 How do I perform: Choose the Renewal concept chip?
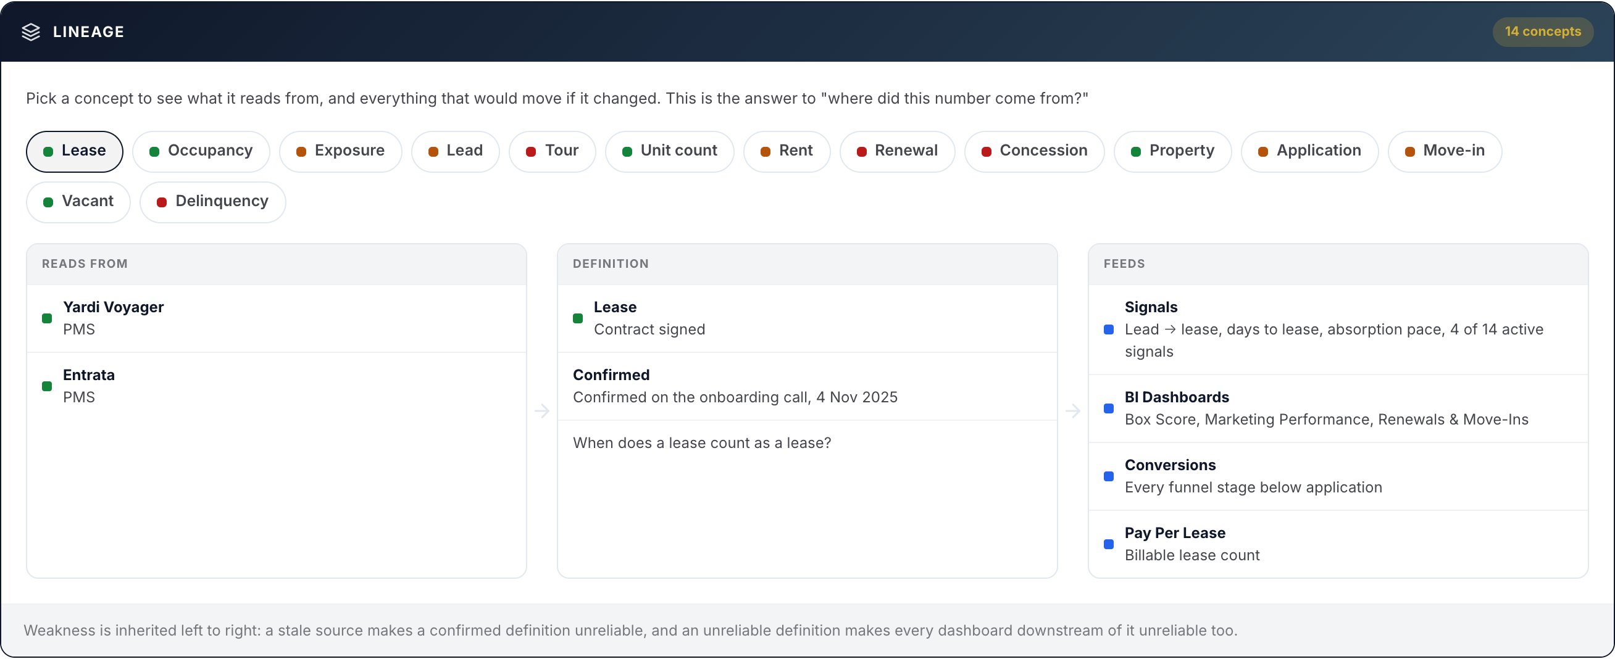pyautogui.click(x=897, y=151)
